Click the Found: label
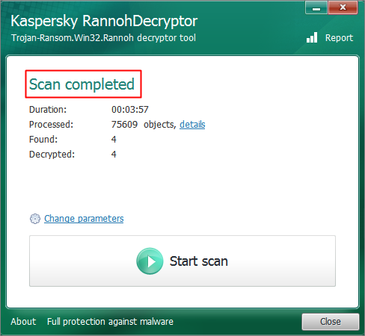Viewport: 365px width, 336px height. click(43, 140)
